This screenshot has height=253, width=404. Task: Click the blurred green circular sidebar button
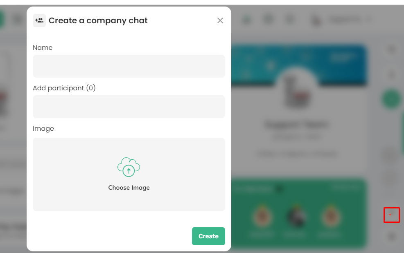pyautogui.click(x=392, y=99)
